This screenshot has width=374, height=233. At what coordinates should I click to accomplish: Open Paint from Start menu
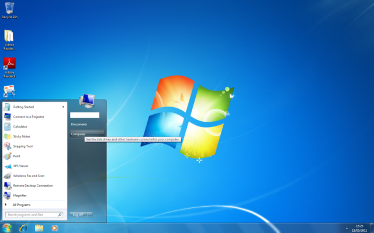click(34, 156)
